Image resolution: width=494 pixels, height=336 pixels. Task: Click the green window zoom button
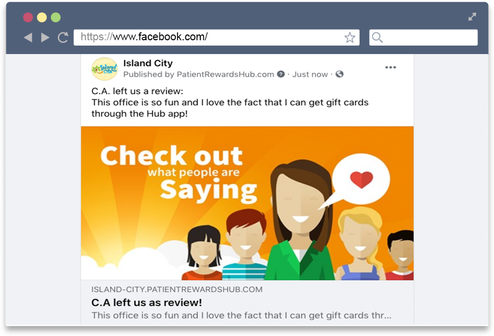click(56, 17)
